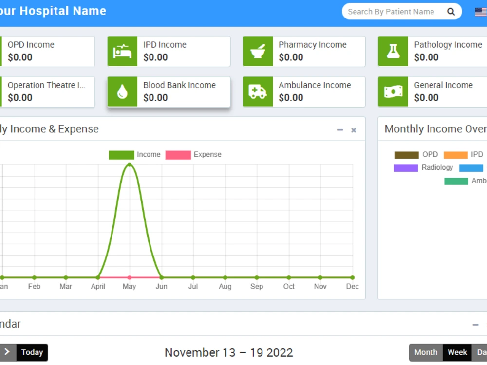Image resolution: width=487 pixels, height=365 pixels.
Task: Click the Pharmacy Income mortar icon
Action: [x=258, y=51]
